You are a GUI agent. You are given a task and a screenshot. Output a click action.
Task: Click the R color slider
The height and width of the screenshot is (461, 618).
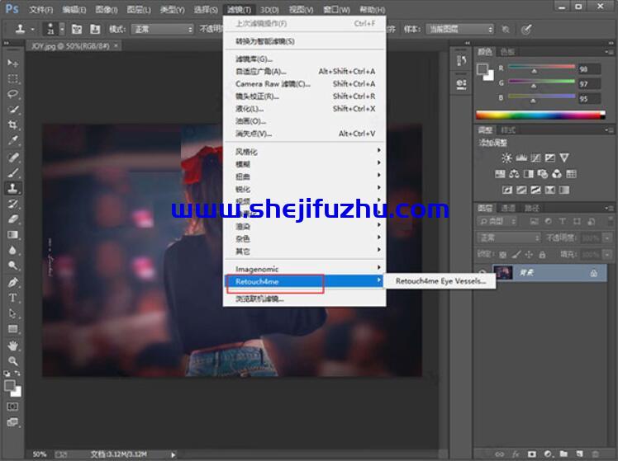(541, 68)
